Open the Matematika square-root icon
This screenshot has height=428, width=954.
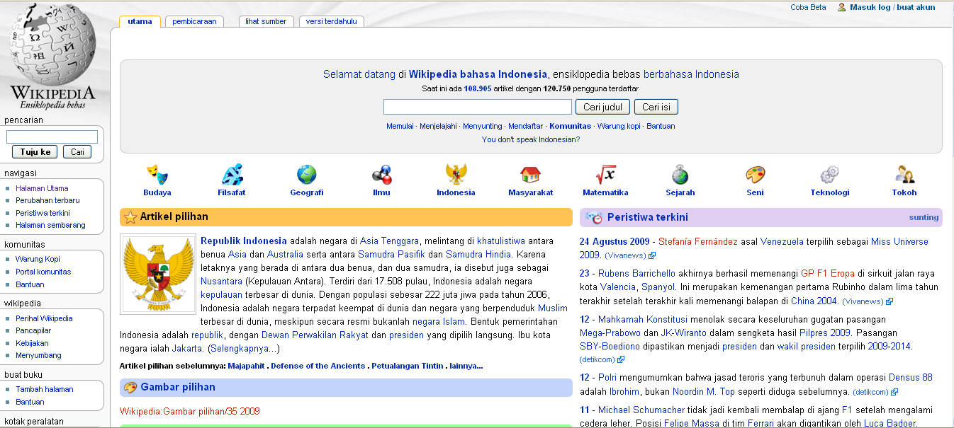click(605, 174)
